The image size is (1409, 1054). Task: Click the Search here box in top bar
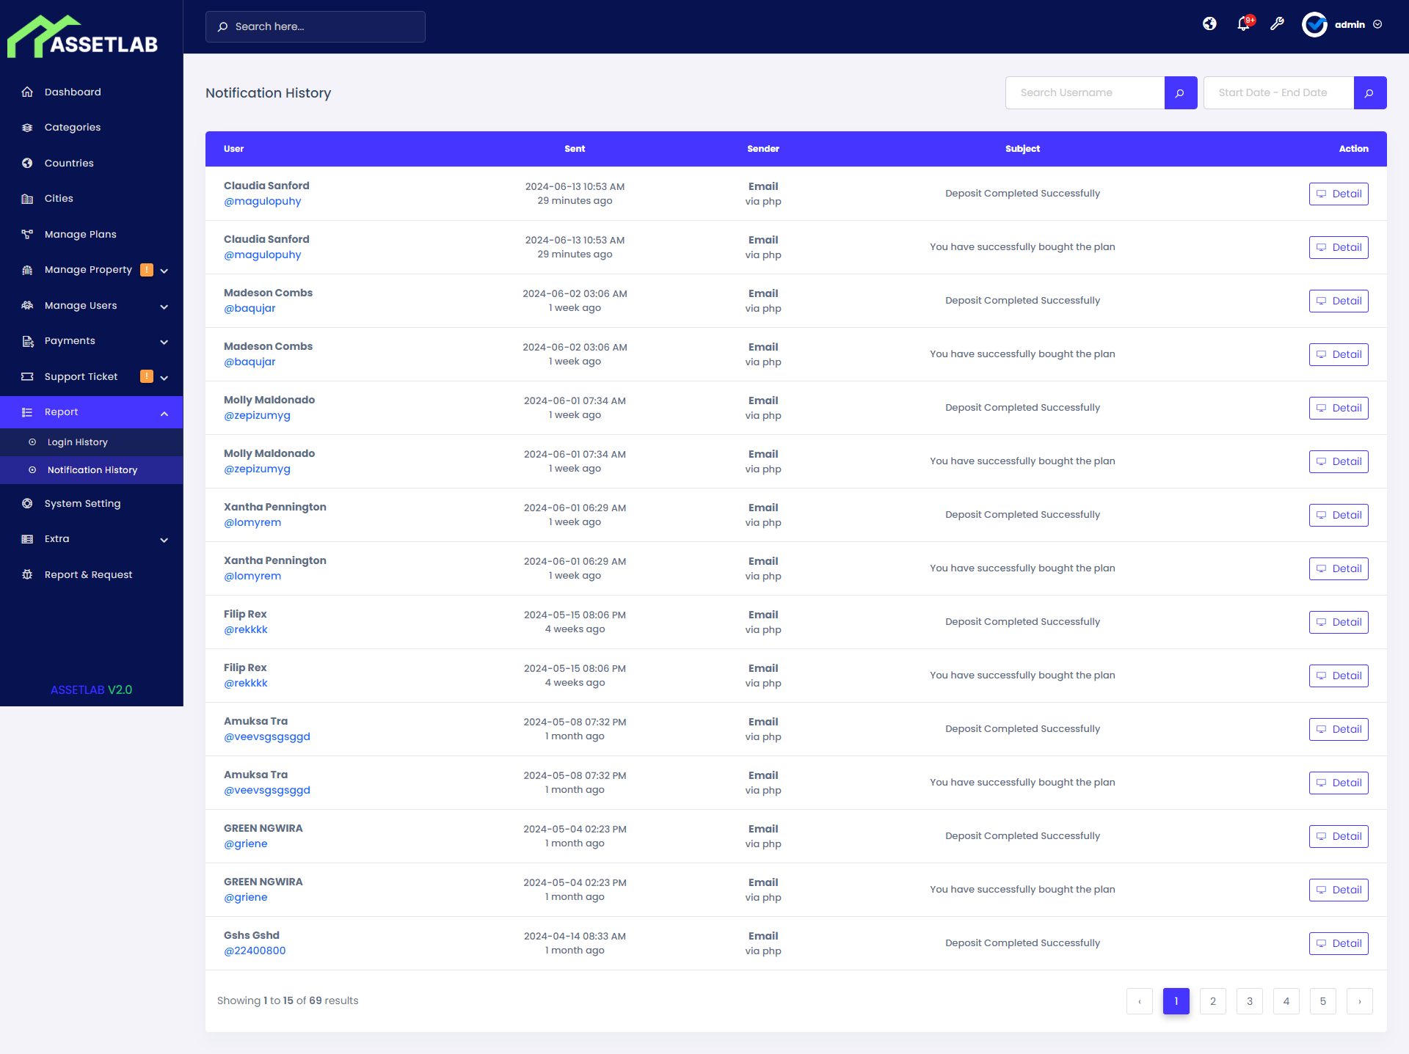pos(315,26)
